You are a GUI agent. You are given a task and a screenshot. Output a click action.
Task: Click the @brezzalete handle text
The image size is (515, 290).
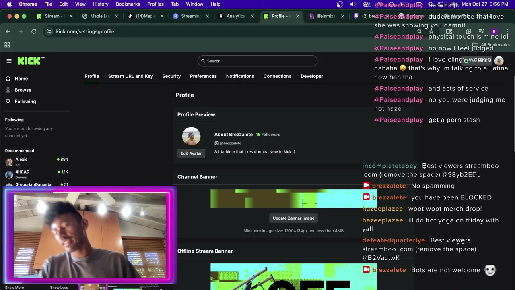click(x=231, y=143)
